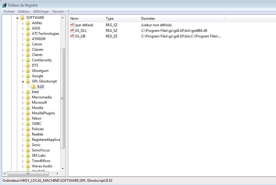Click the tree horizontal scrollbar thumb

coord(28,174)
